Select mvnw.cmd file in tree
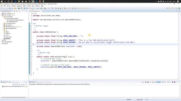The image size is (181, 101). pos(8,37)
